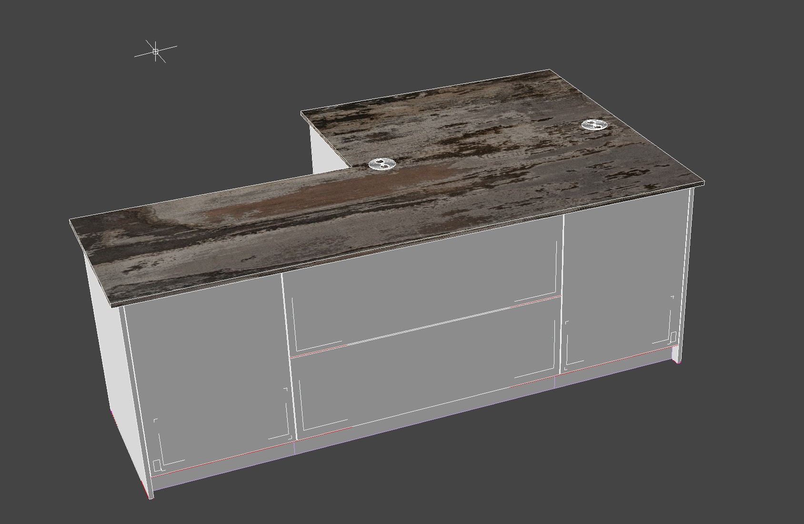804x524 pixels.
Task: Select the small square handle marker on left door
Action: click(x=157, y=464)
